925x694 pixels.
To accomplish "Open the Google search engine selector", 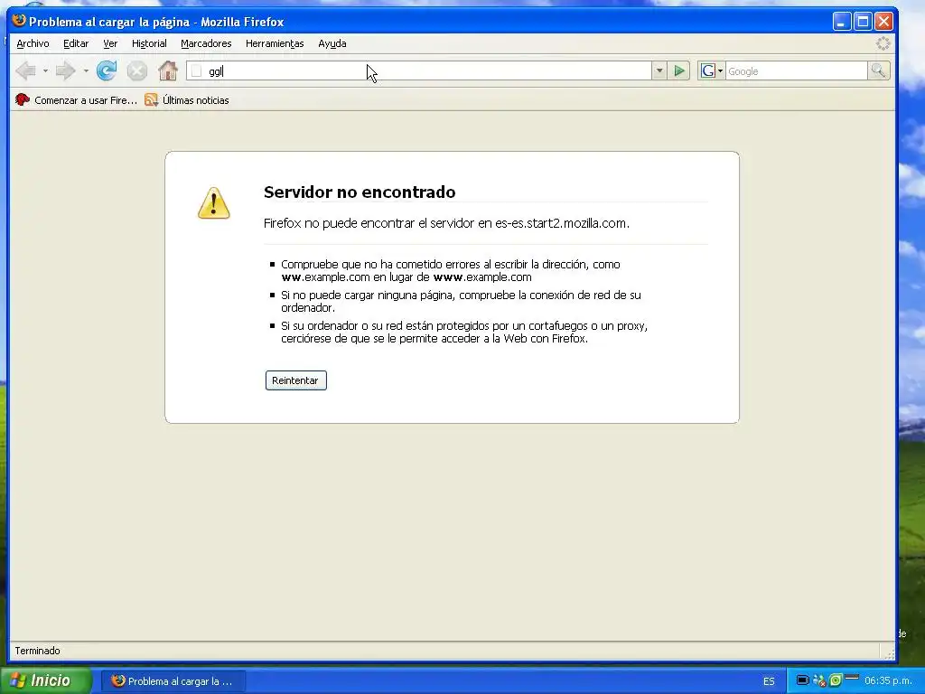I will (712, 71).
